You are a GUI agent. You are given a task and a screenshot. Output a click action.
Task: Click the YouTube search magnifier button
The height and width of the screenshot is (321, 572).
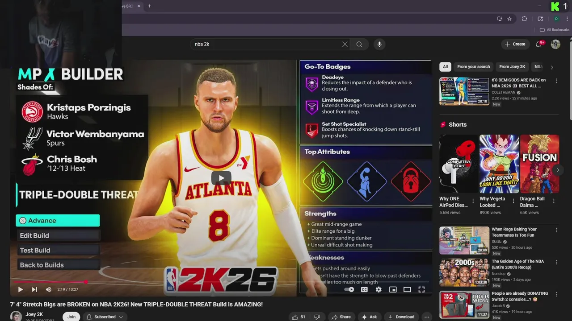(359, 44)
